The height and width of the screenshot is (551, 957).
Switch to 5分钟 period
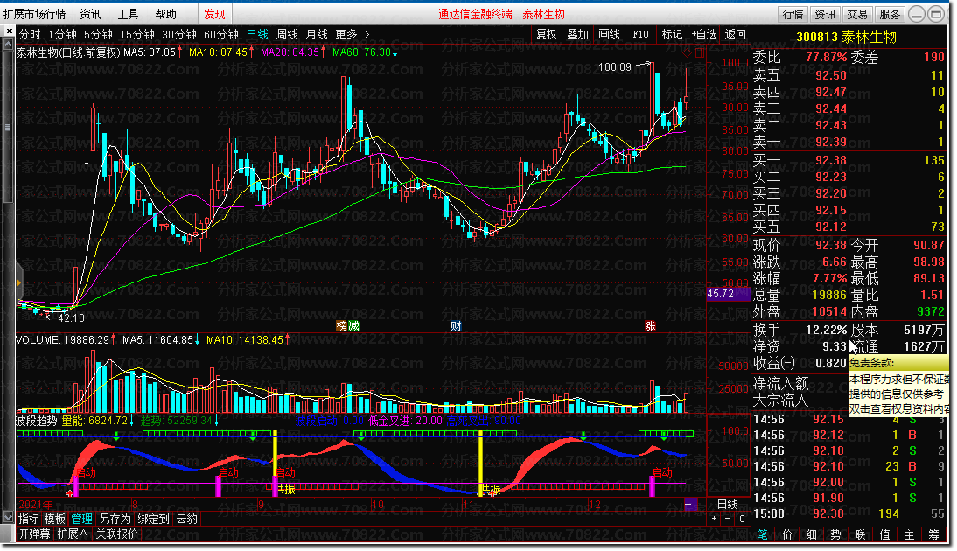point(98,35)
